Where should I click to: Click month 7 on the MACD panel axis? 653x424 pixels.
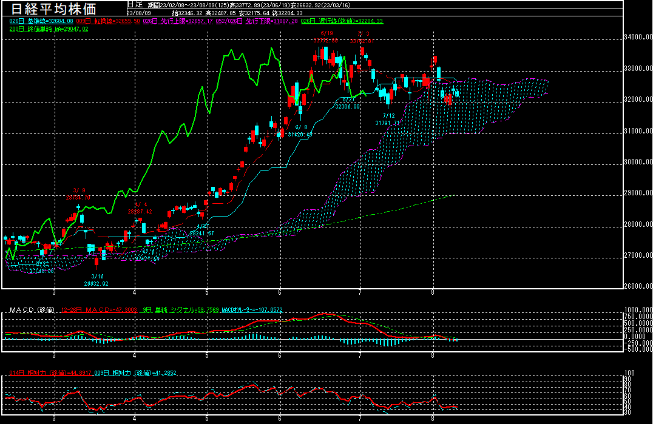click(x=360, y=356)
